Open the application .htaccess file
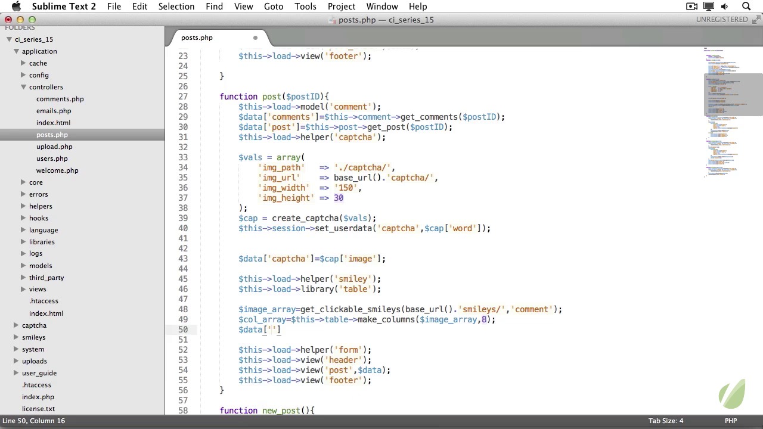Screen dimensions: 763x429 44,301
